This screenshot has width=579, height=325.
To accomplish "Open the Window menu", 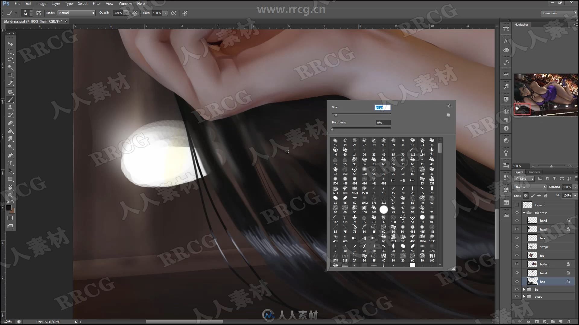I will (125, 4).
